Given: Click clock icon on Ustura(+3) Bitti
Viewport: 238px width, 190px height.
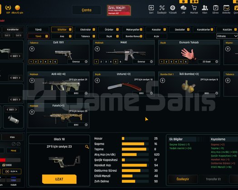Looking at the screenshot, I should [151, 93].
